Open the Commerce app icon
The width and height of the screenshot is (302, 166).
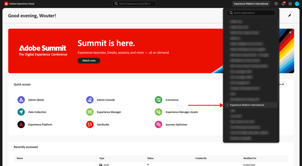click(159, 100)
